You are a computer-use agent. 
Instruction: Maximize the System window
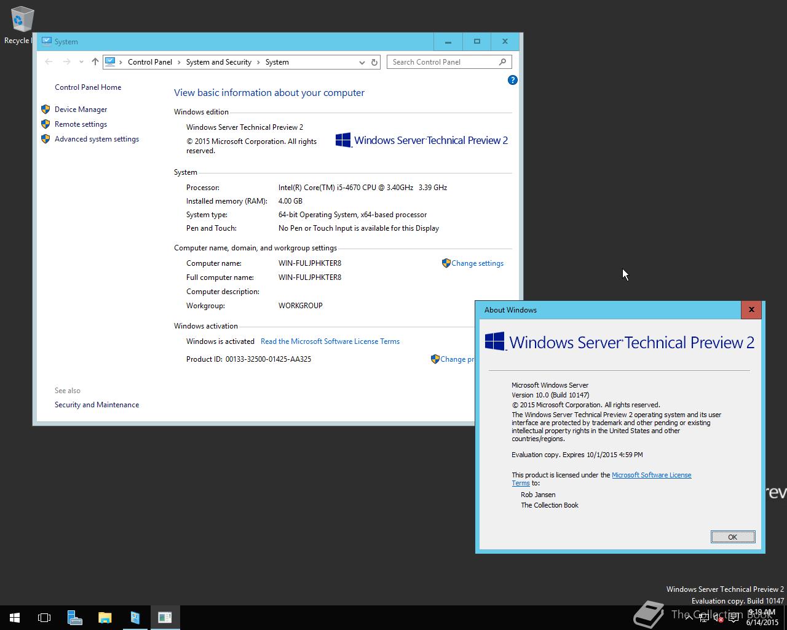pos(477,41)
